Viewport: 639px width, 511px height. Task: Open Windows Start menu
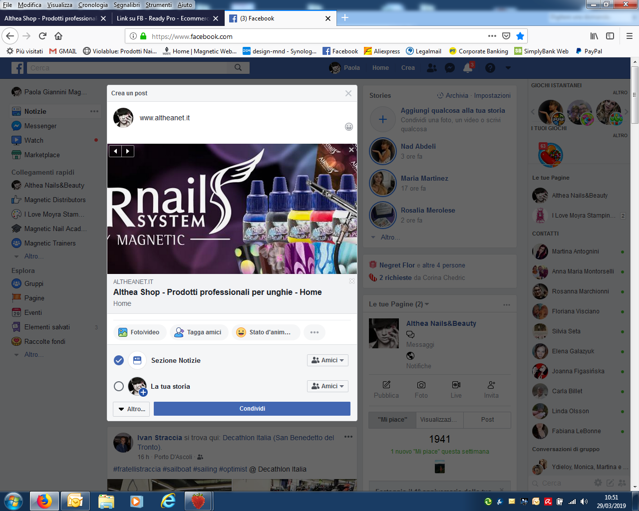pyautogui.click(x=13, y=501)
